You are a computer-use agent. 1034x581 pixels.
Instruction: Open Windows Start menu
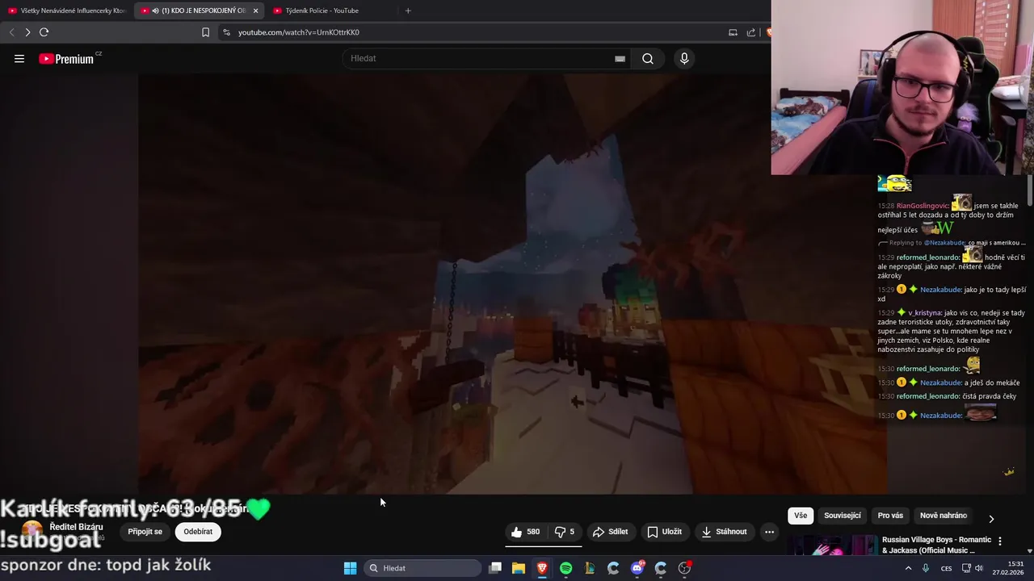pyautogui.click(x=350, y=568)
